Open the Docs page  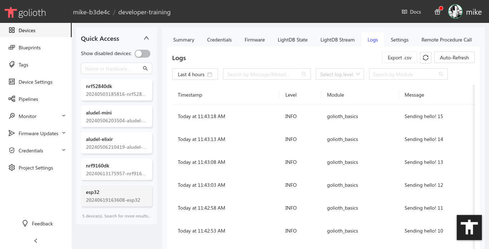click(411, 11)
